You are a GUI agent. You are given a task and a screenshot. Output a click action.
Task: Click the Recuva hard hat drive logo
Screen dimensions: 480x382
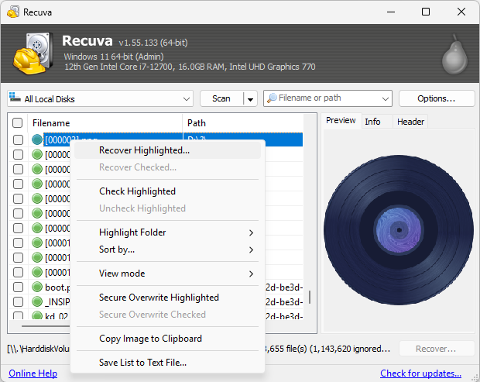pos(33,53)
